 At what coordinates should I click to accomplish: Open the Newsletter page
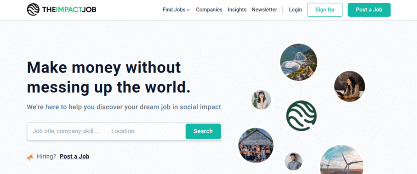pos(264,10)
